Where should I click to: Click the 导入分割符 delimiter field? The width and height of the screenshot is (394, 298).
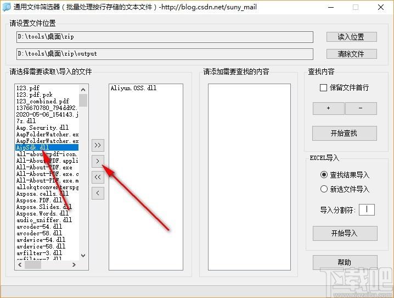pyautogui.click(x=367, y=209)
